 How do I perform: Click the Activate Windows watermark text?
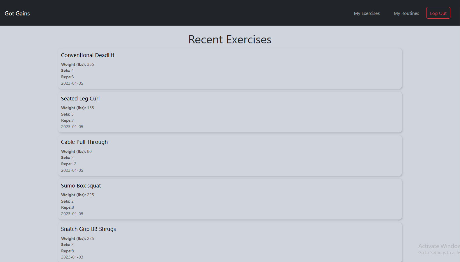coord(439,246)
